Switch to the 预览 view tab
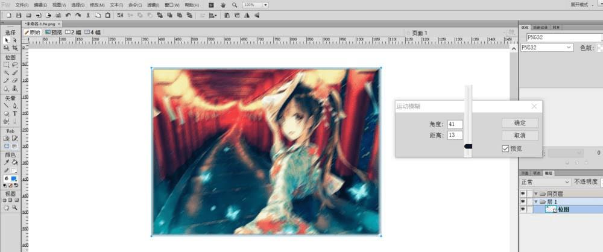This screenshot has width=603, height=252. (54, 33)
